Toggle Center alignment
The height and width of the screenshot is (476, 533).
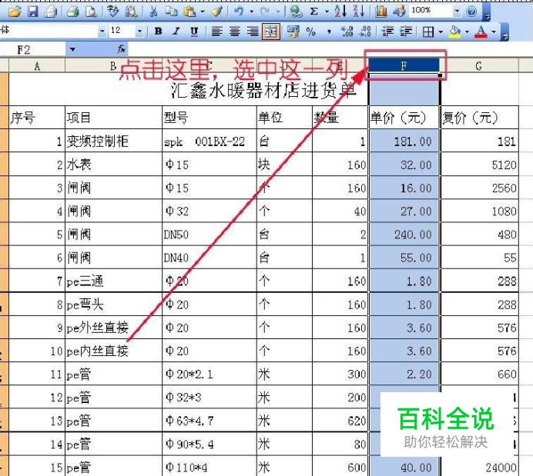pyautogui.click(x=235, y=32)
